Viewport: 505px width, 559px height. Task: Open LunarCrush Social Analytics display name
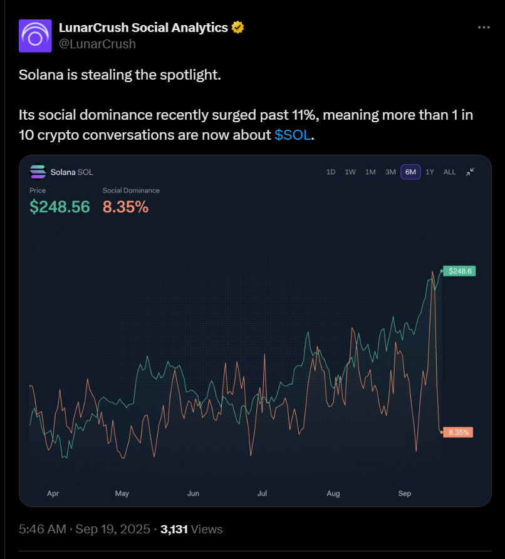tap(143, 28)
